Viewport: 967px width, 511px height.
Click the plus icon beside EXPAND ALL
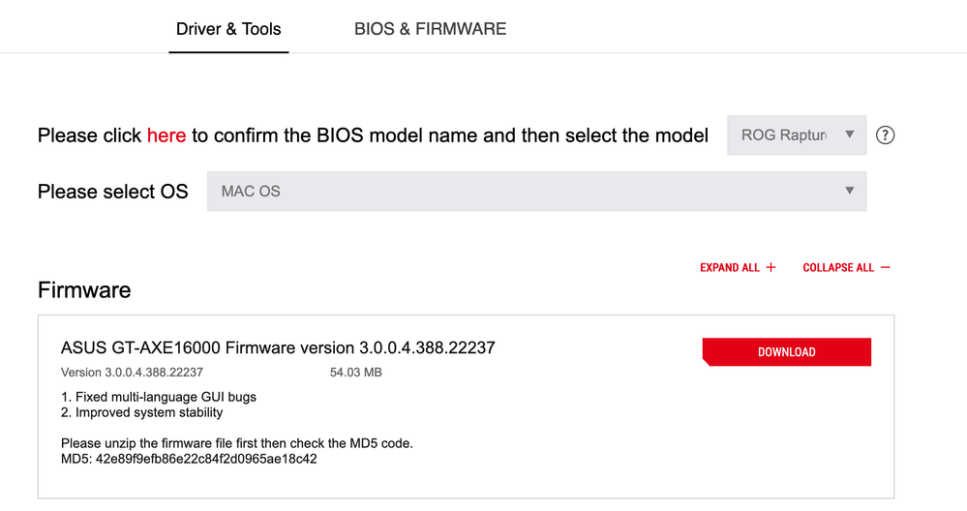click(771, 268)
